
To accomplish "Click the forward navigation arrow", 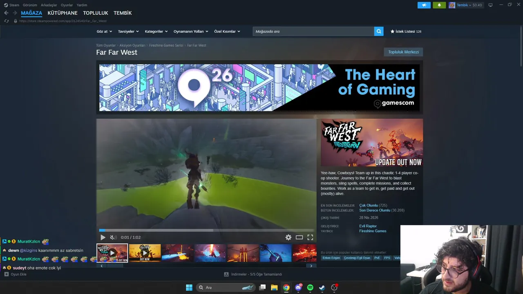I will point(15,13).
